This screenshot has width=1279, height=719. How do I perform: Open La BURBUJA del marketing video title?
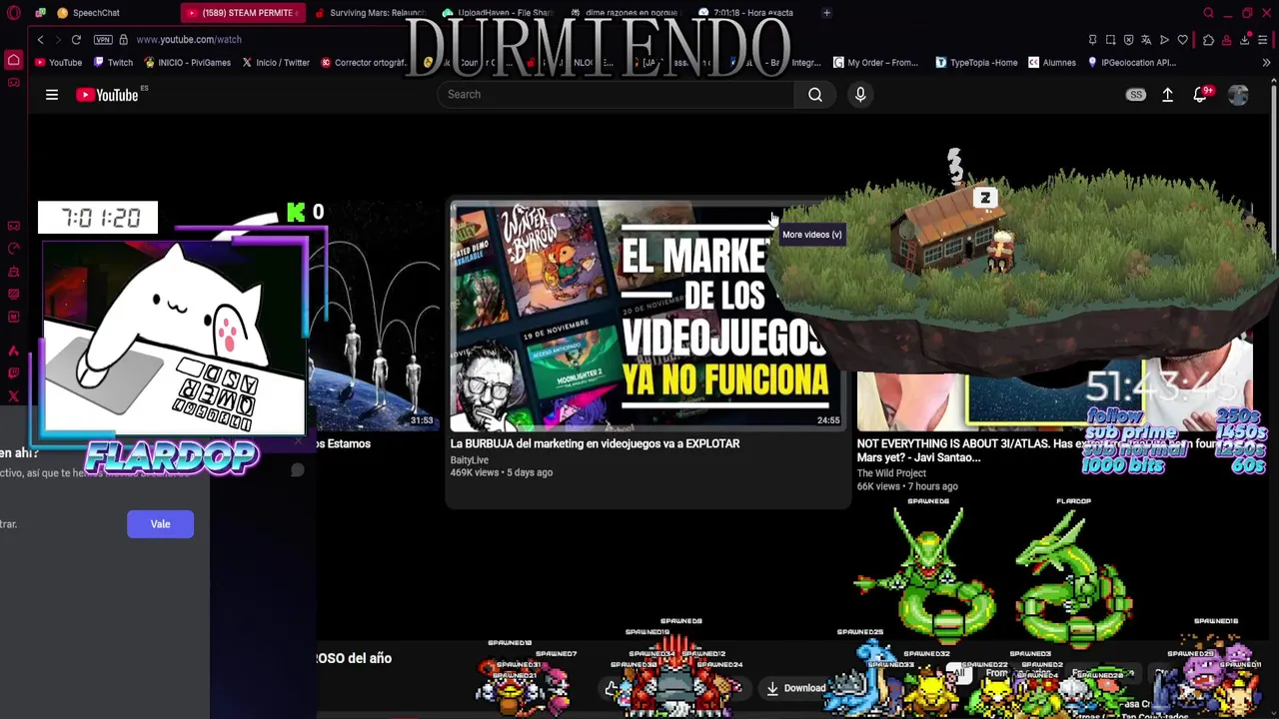[595, 443]
